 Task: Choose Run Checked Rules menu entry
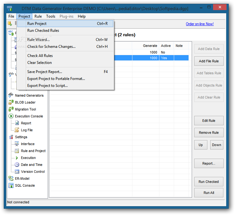(65, 31)
